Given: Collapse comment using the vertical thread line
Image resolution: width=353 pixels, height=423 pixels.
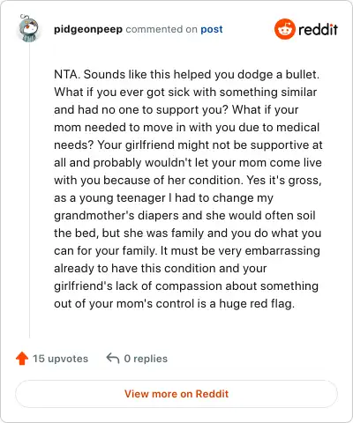Looking at the screenshot, I should (x=29, y=191).
